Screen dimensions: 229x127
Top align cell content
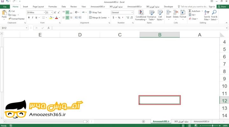pyautogui.click(x=64, y=12)
